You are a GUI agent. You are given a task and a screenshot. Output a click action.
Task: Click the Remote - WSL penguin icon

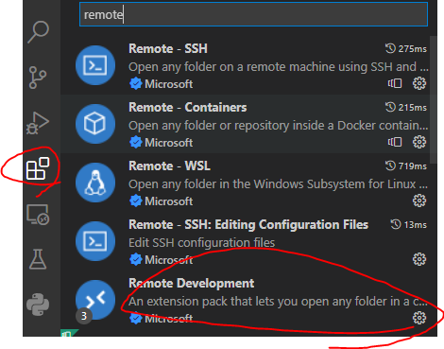(x=95, y=183)
